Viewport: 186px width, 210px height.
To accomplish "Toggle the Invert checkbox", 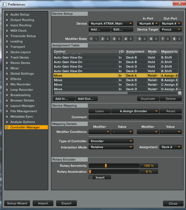I will click(x=91, y=177).
